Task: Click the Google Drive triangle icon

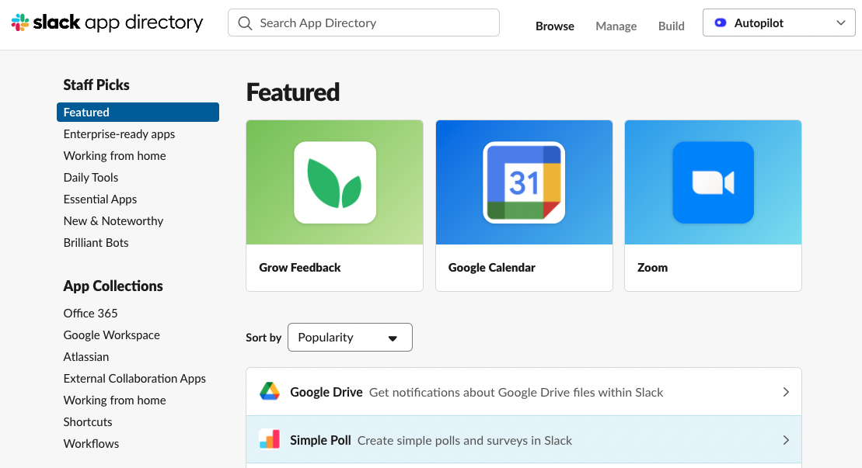Action: point(270,392)
